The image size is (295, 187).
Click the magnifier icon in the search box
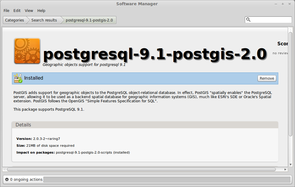[248, 20]
